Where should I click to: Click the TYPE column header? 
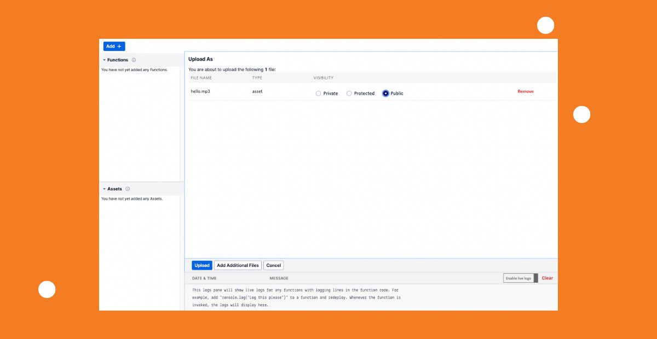pyautogui.click(x=257, y=78)
